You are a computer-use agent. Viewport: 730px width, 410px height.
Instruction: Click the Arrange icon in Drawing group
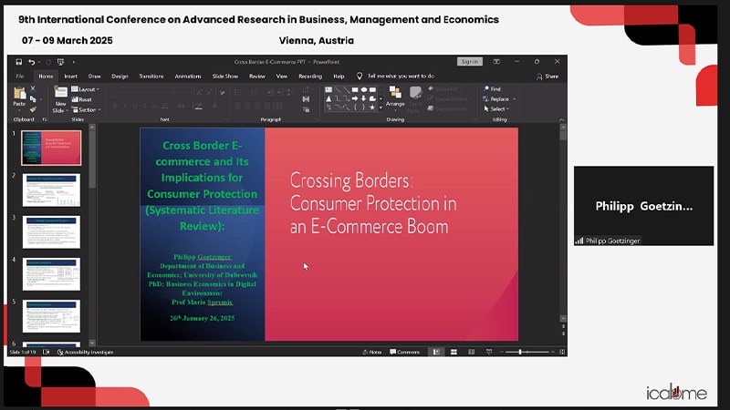coord(395,95)
